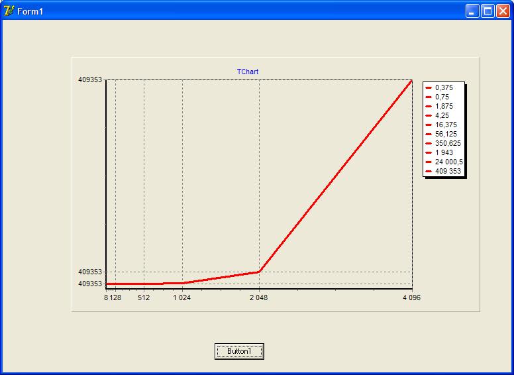514x375 pixels.
Task: Click the topmost 409353 left axis label
Action: click(90, 80)
